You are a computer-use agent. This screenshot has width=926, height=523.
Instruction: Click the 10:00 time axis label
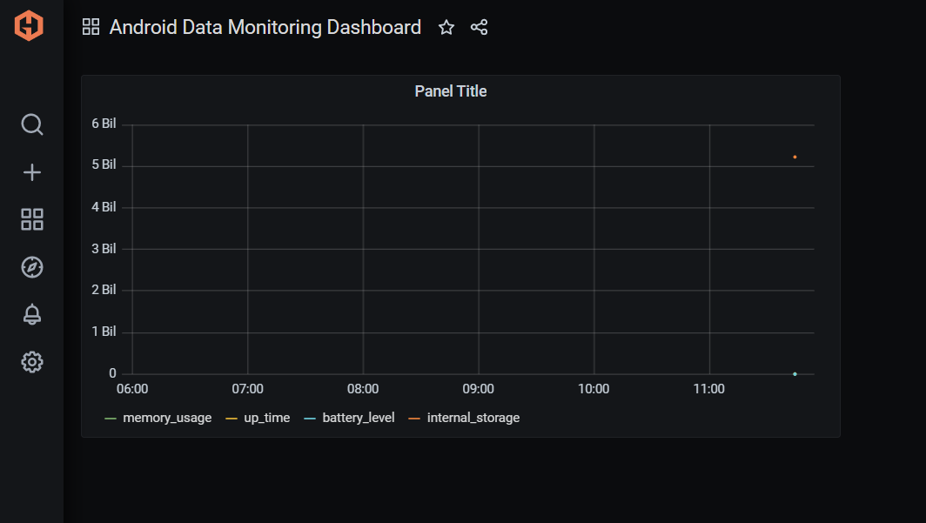[594, 389]
